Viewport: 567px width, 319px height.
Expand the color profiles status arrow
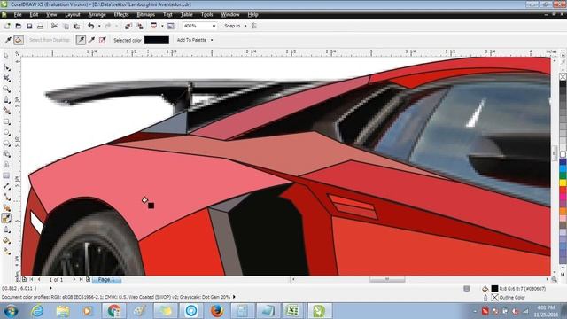point(234,297)
